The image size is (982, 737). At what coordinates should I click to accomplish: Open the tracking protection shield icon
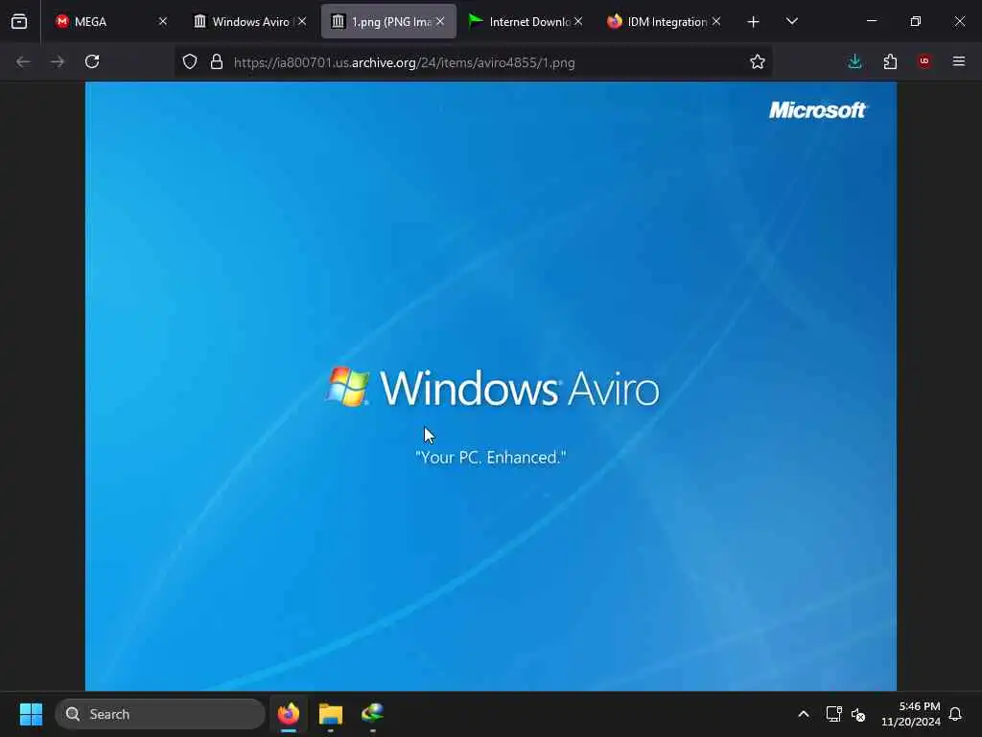pos(190,61)
